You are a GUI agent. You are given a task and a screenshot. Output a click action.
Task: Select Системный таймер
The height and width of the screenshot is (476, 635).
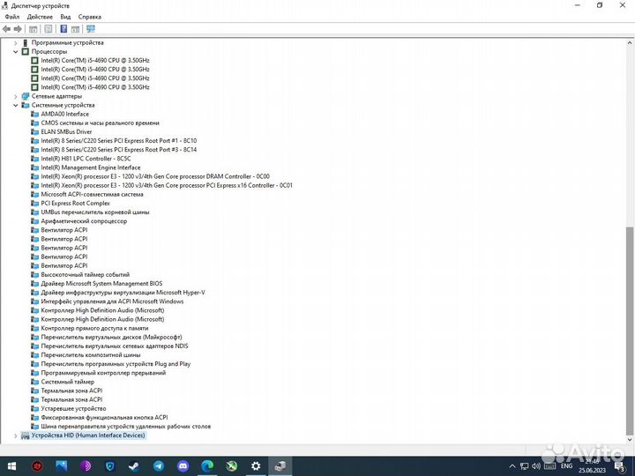pyautogui.click(x=67, y=382)
